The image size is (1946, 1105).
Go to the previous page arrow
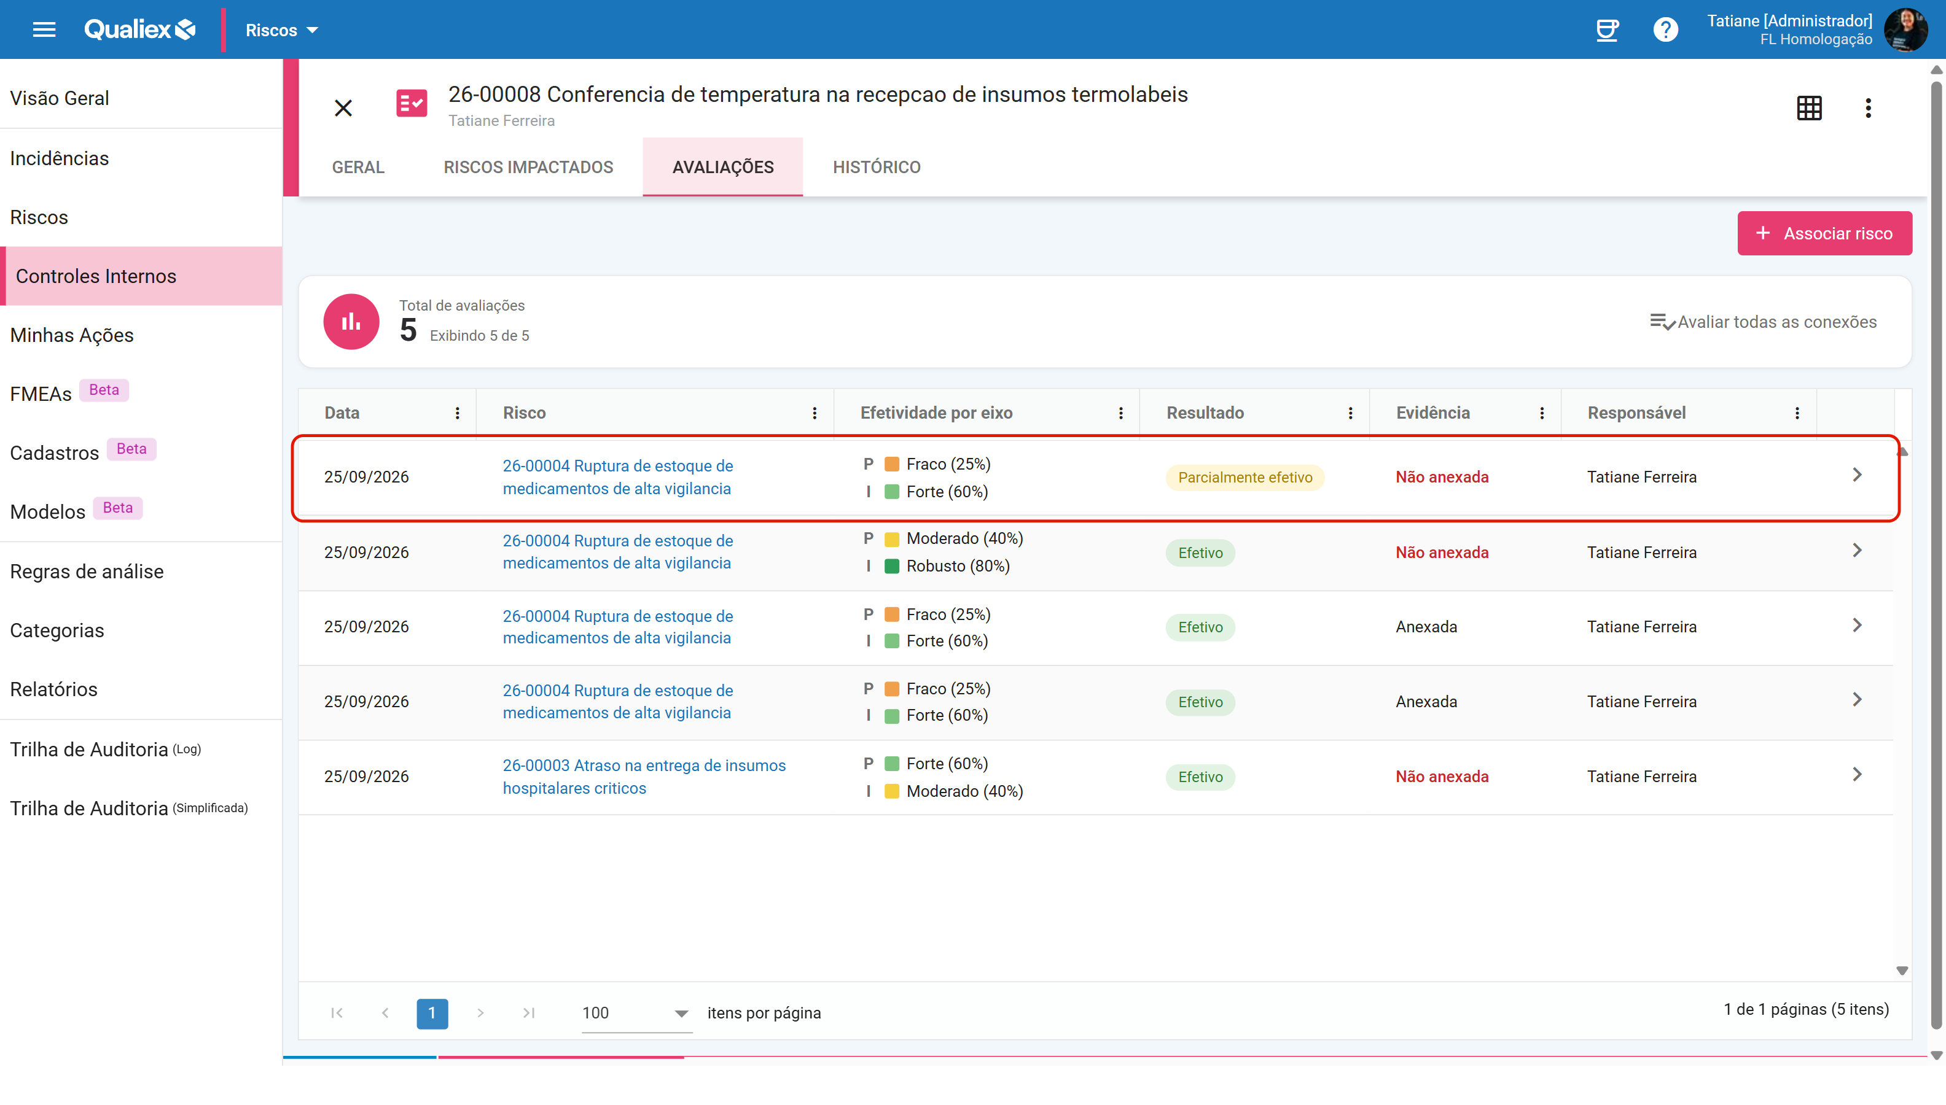tap(385, 1012)
